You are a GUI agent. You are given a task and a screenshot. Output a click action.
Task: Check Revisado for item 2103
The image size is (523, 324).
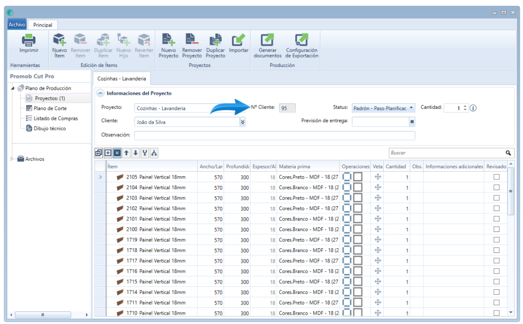tap(496, 198)
